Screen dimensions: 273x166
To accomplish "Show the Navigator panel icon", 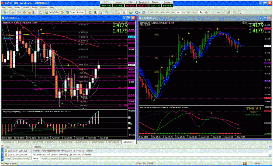I will (x=29, y=12).
